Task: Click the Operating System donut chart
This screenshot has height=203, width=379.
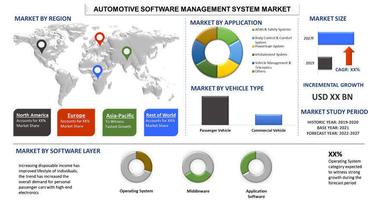Action: 137,167
